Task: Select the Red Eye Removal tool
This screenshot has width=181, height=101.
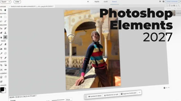Action: click(x=1, y=28)
